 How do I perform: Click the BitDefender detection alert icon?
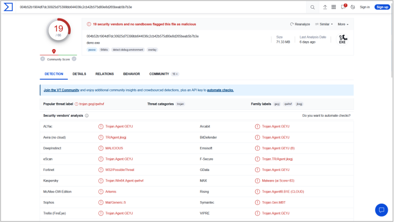(x=257, y=137)
